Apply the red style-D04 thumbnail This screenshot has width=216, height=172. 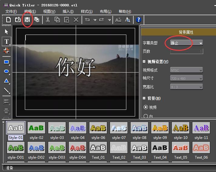pyautogui.click(x=78, y=148)
